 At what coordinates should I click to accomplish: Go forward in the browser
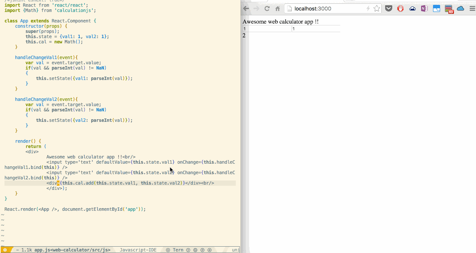point(256,9)
